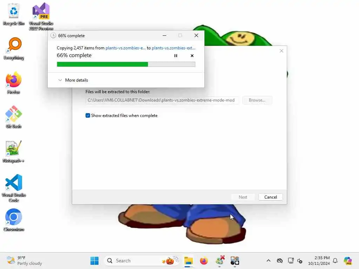Click the clock icon in copy dialog title

click(x=53, y=35)
